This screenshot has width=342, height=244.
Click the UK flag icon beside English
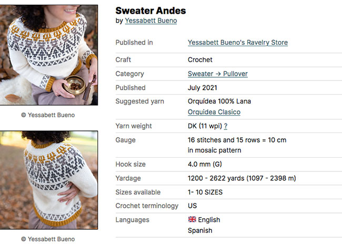[192, 219]
